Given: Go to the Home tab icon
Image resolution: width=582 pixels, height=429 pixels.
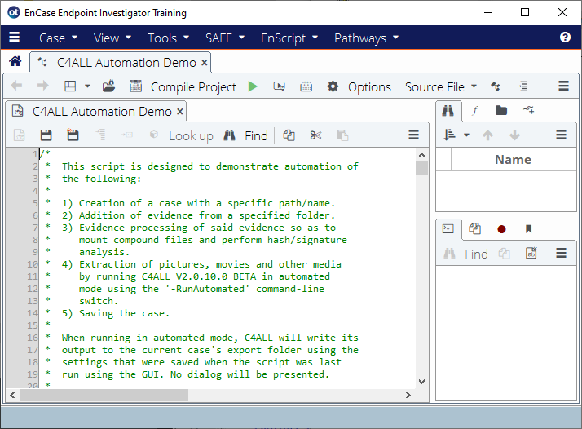Looking at the screenshot, I should [15, 61].
